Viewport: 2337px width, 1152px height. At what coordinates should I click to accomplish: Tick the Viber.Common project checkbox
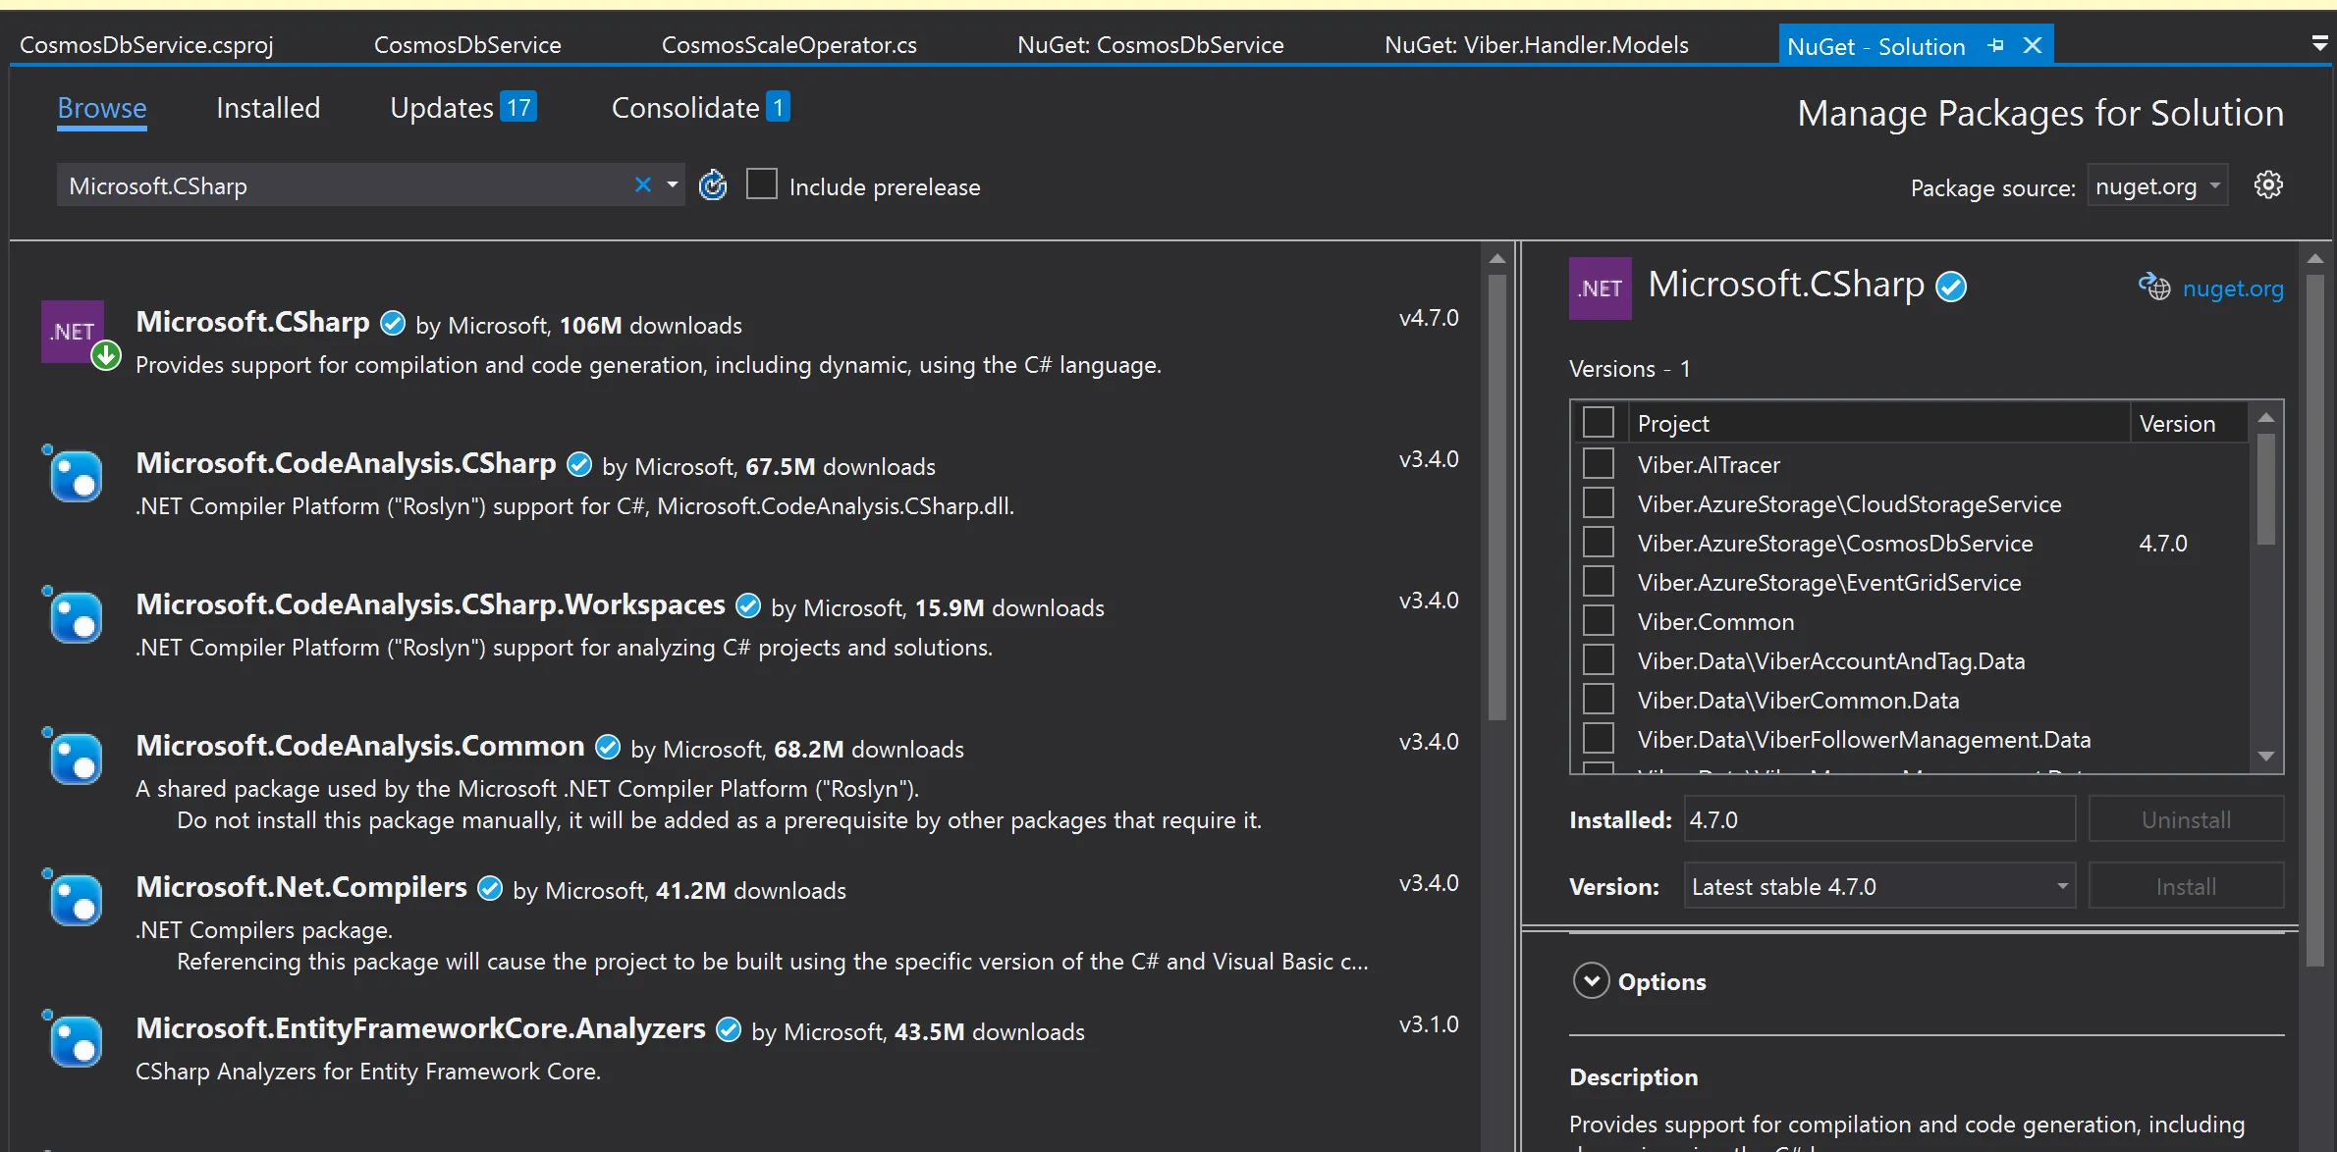tap(1599, 621)
